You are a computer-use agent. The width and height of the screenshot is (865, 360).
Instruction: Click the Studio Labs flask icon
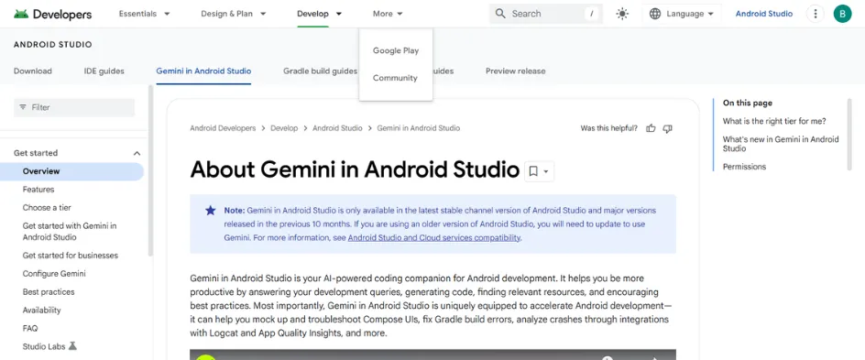(72, 346)
